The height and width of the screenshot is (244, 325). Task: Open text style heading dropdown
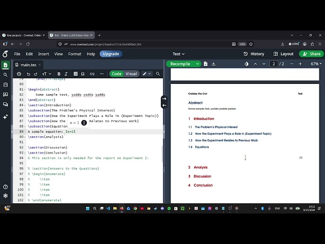coord(47,74)
